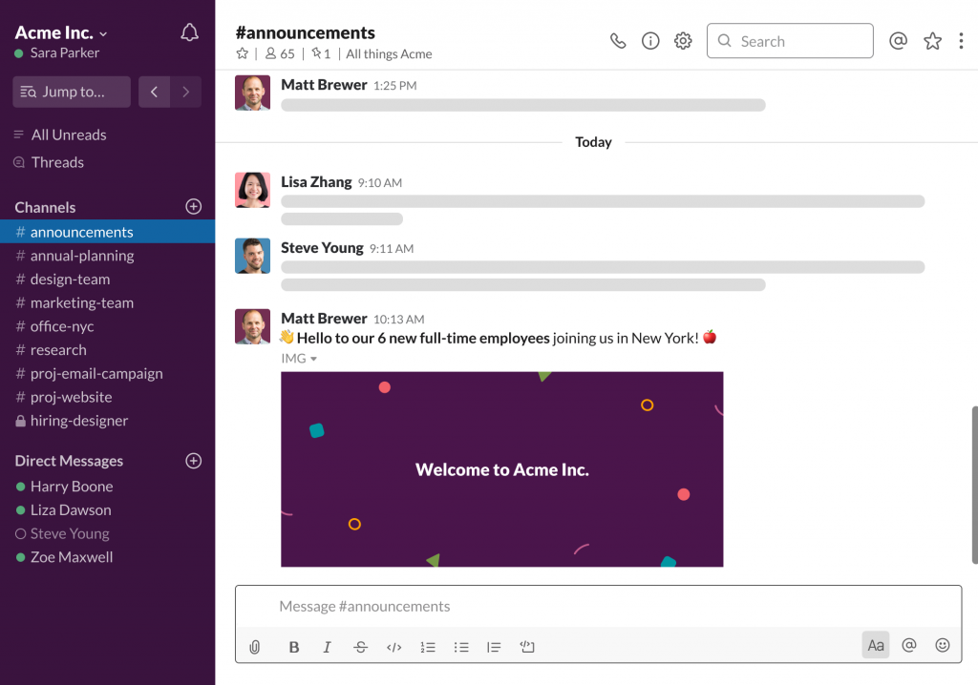
Task: Go back in history arrow
Action: tap(154, 92)
